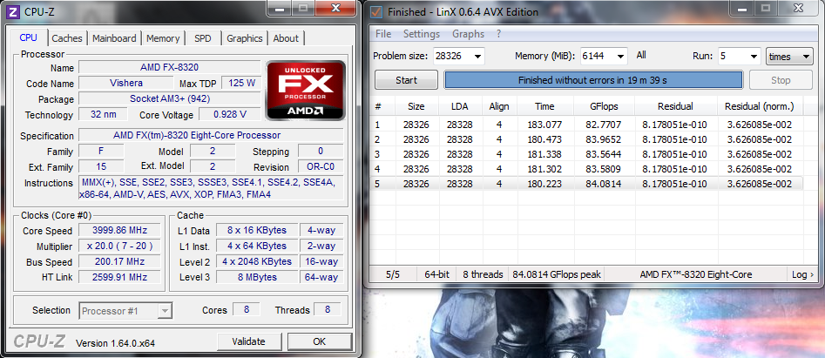
Task: Click the Max TDP value 125 W
Action: pos(241,83)
